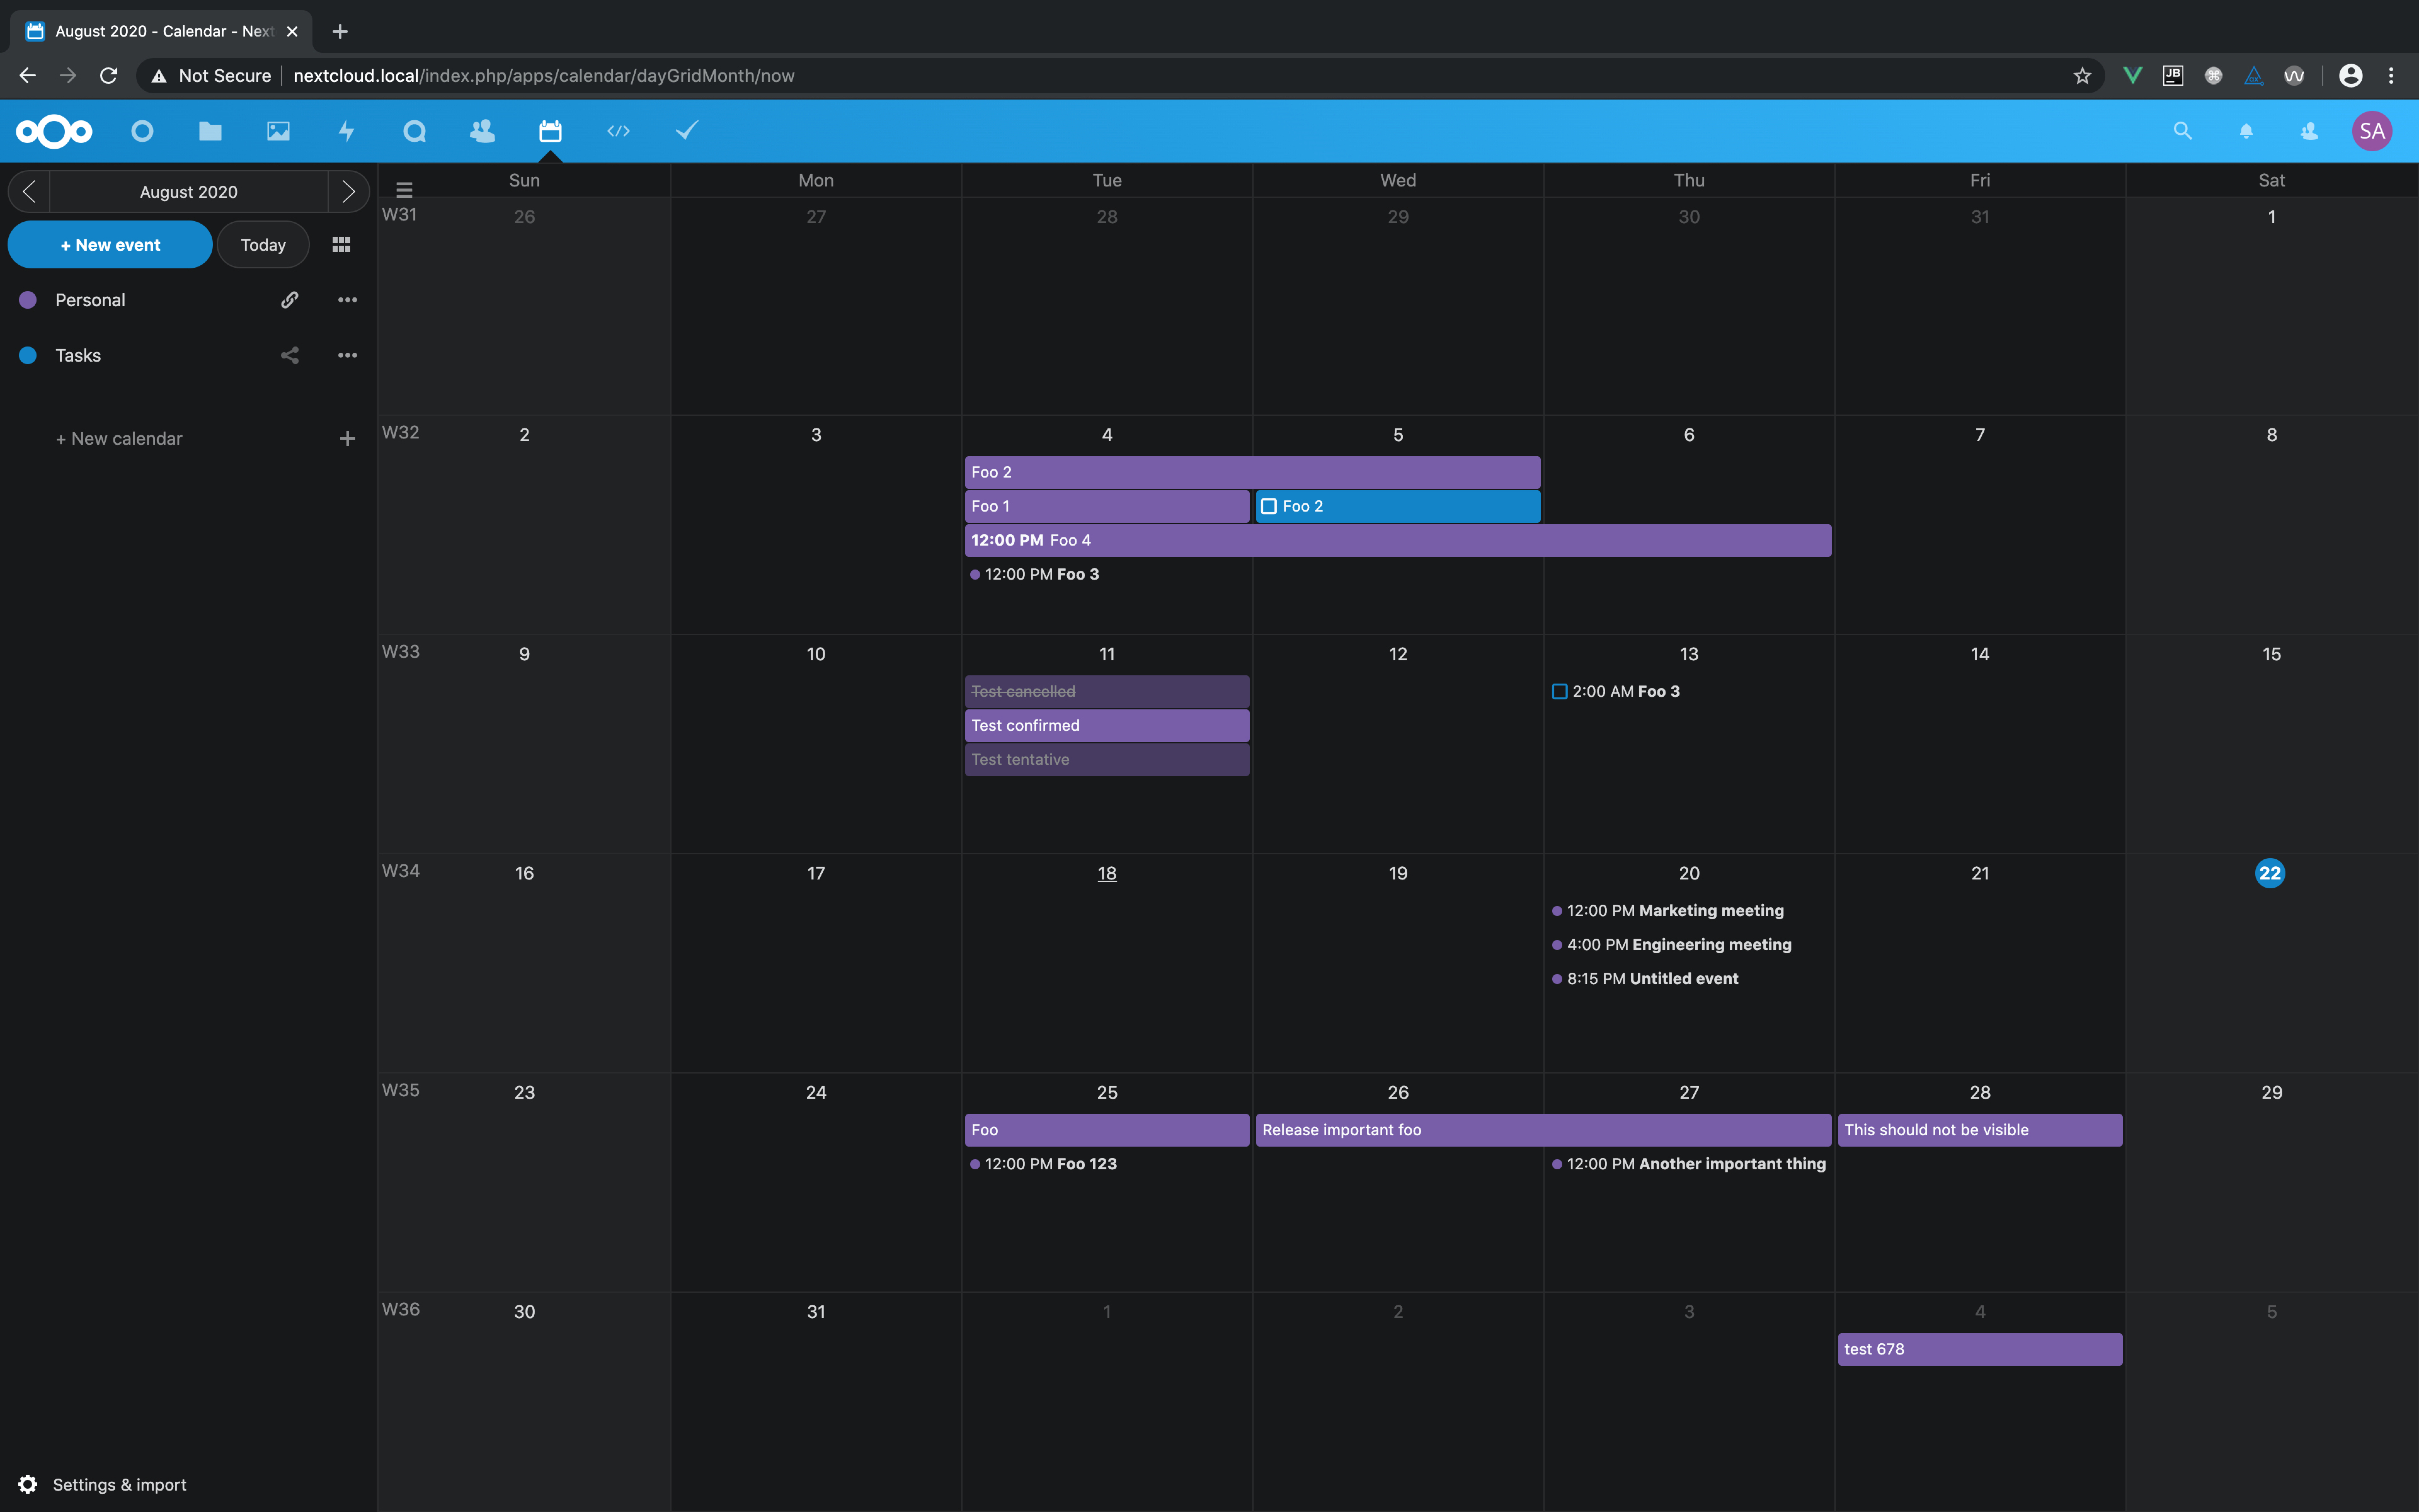Screen dimensions: 2419x1512
Task: Open the view switcher grid dropdown
Action: tap(341, 245)
